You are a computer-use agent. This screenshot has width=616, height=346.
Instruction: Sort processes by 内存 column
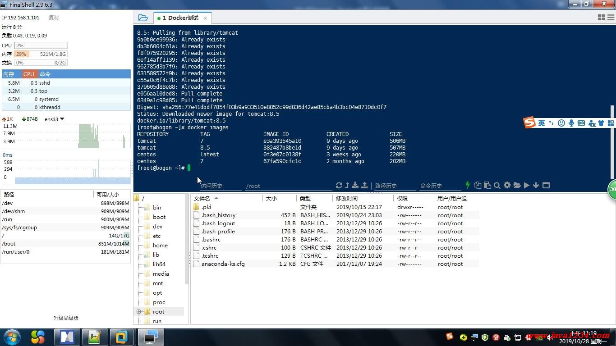(12, 74)
